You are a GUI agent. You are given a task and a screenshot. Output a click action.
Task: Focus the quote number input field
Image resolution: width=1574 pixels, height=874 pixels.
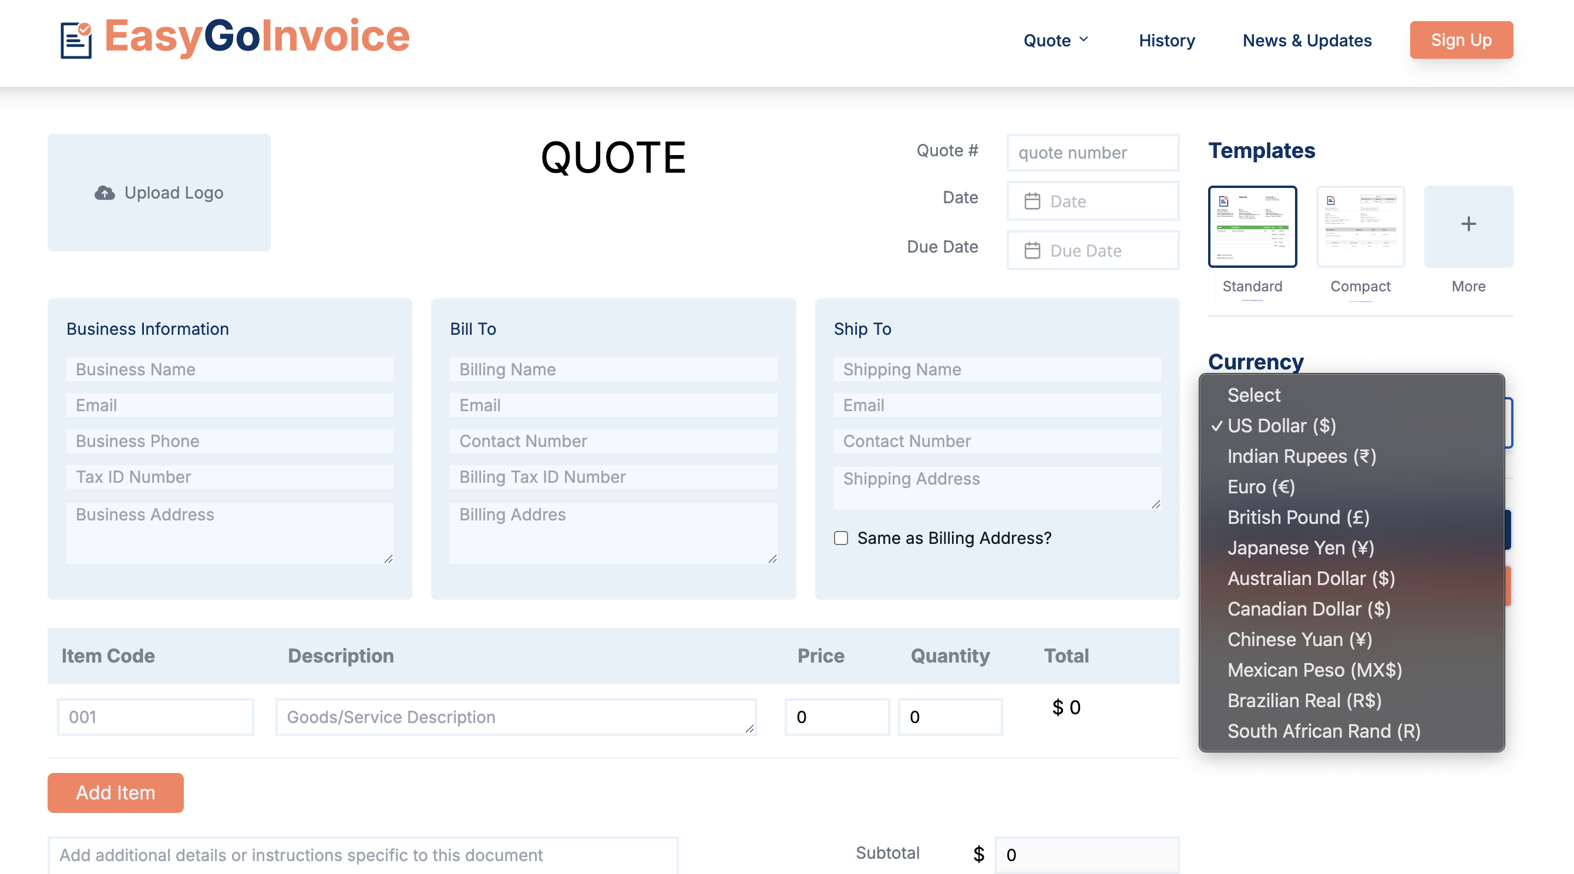[x=1092, y=153]
